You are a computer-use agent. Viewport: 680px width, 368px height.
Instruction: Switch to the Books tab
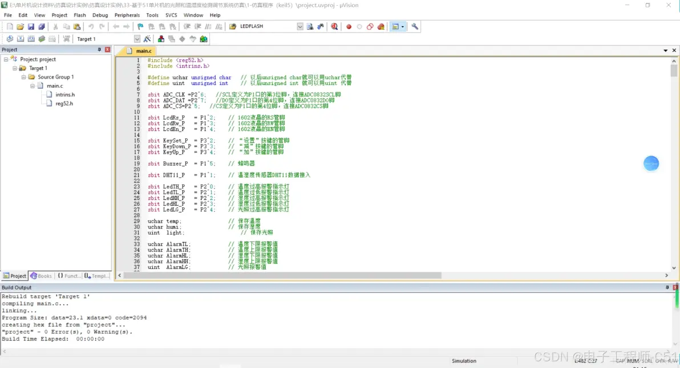point(42,276)
